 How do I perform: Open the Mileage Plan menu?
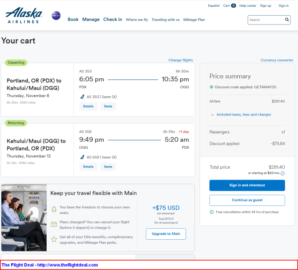[194, 20]
